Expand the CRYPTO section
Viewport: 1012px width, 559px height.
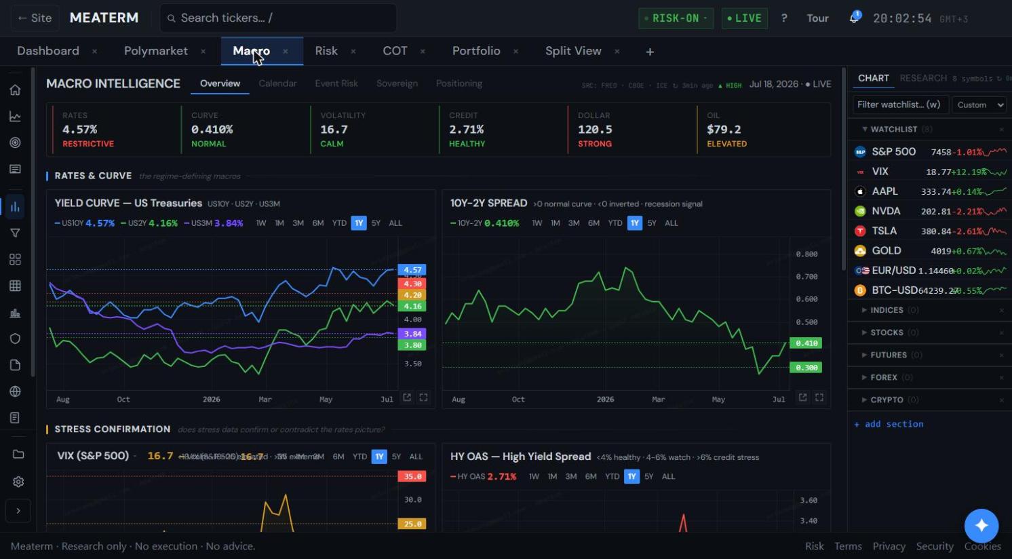point(864,400)
